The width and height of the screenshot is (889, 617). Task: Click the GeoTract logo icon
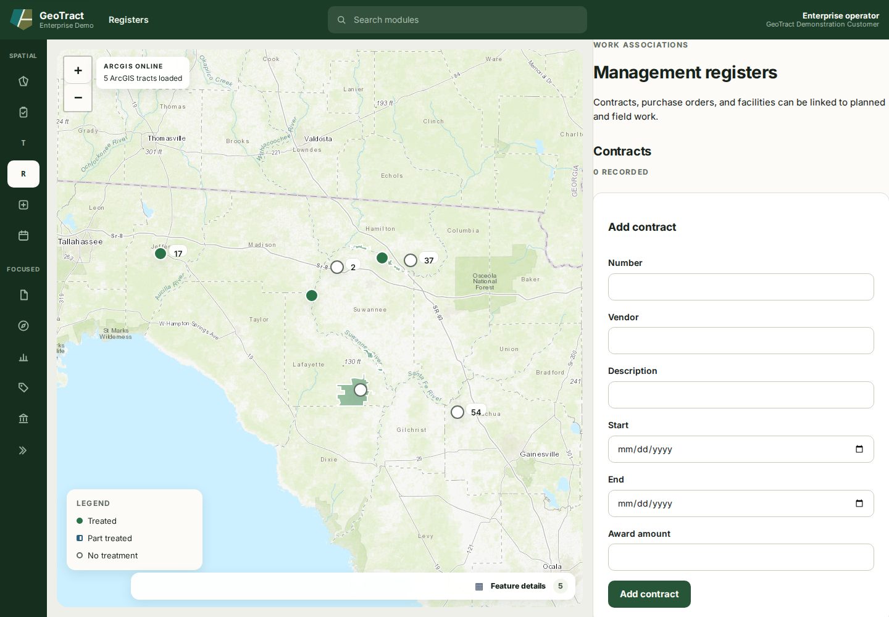pyautogui.click(x=21, y=20)
